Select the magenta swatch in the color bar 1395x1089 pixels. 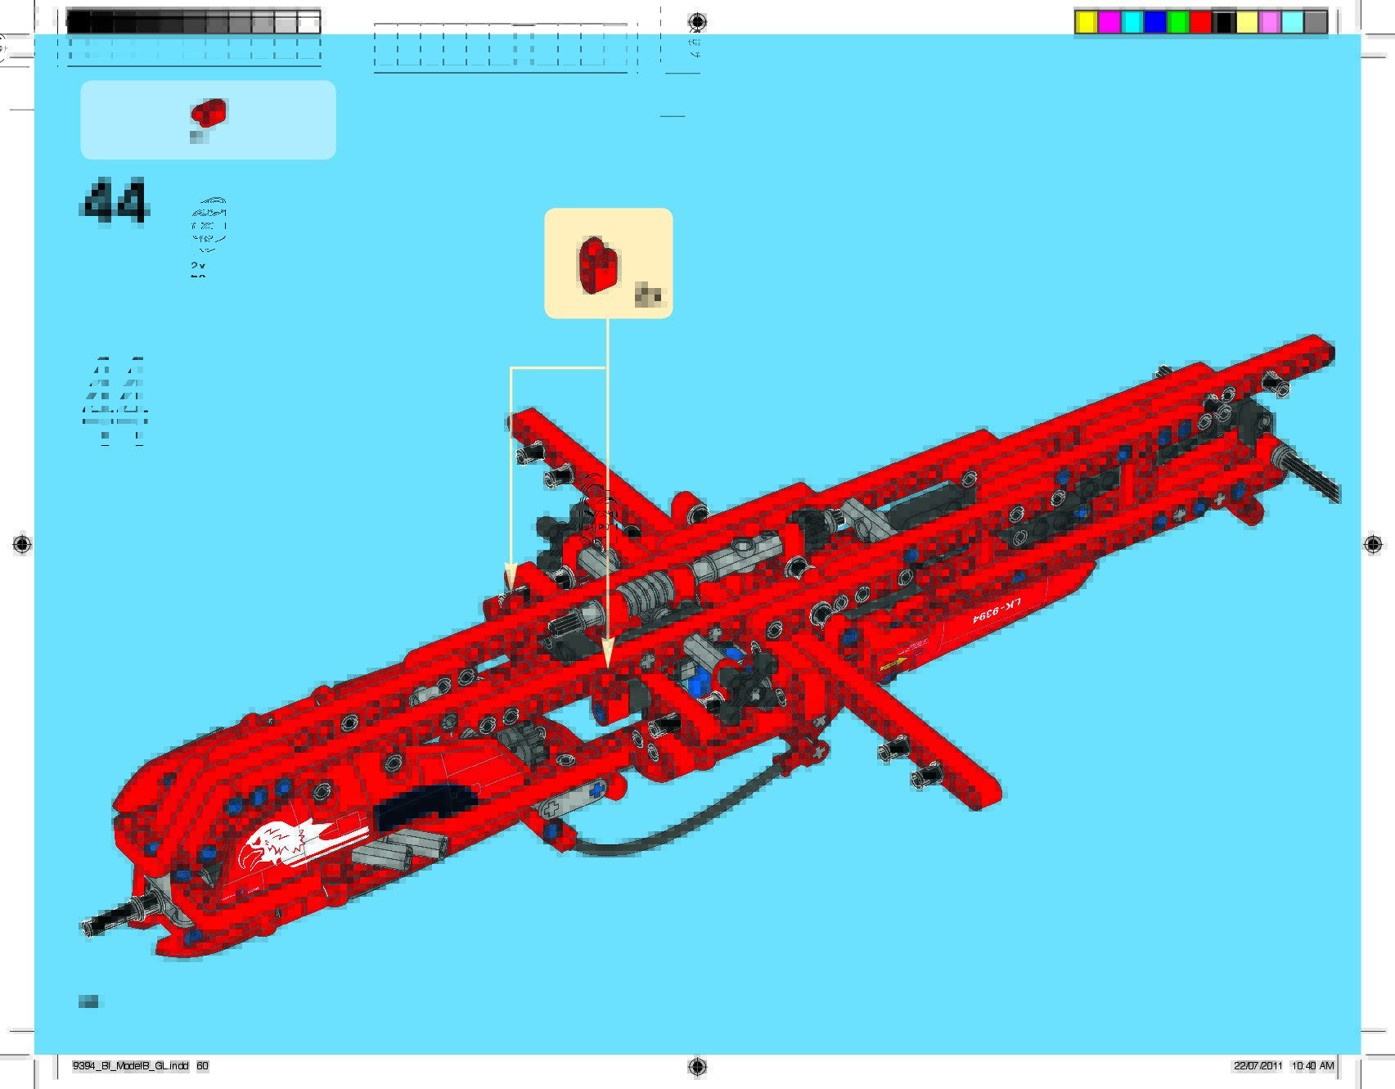(x=1109, y=22)
